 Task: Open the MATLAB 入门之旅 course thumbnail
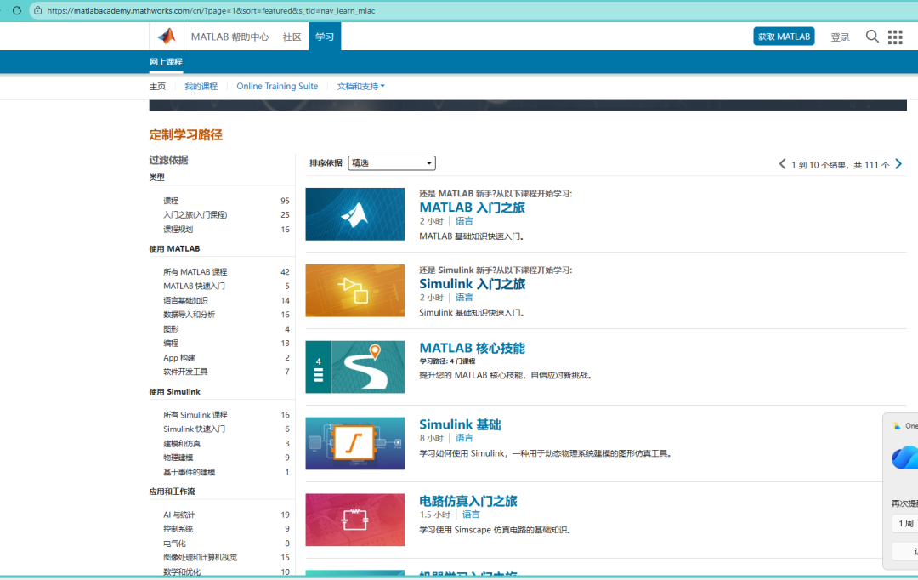(x=354, y=214)
